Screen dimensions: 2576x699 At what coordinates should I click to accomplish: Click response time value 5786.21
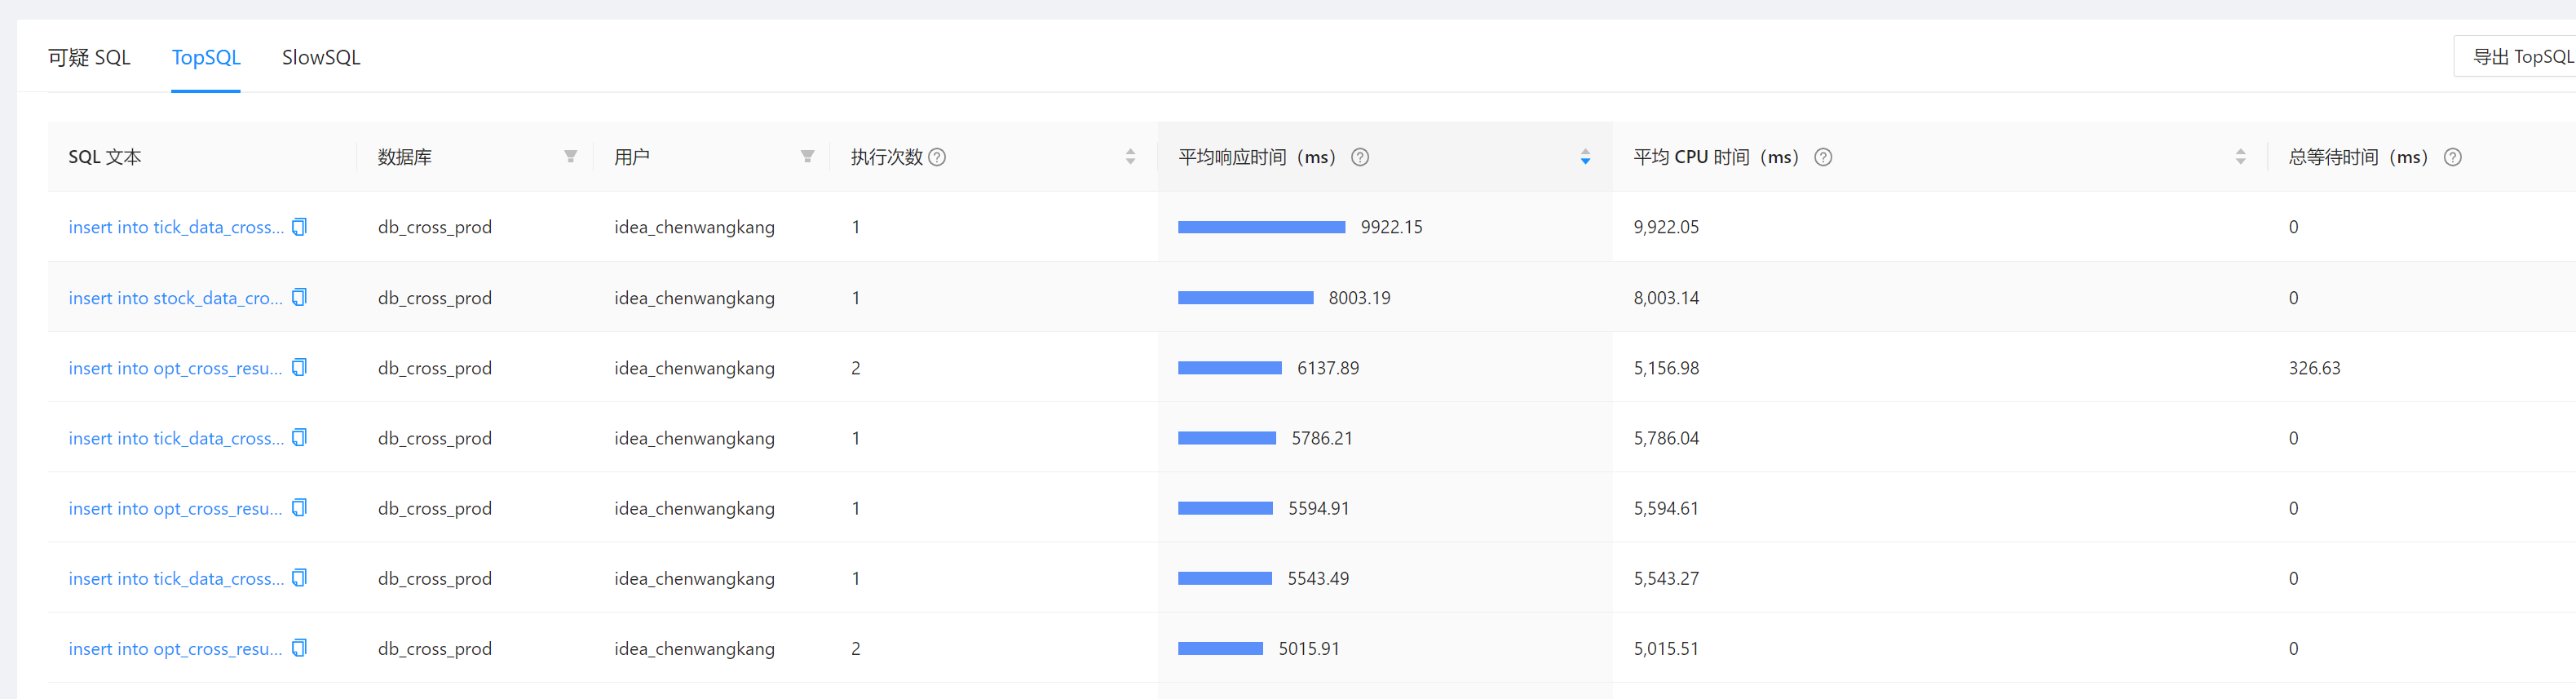point(1322,438)
